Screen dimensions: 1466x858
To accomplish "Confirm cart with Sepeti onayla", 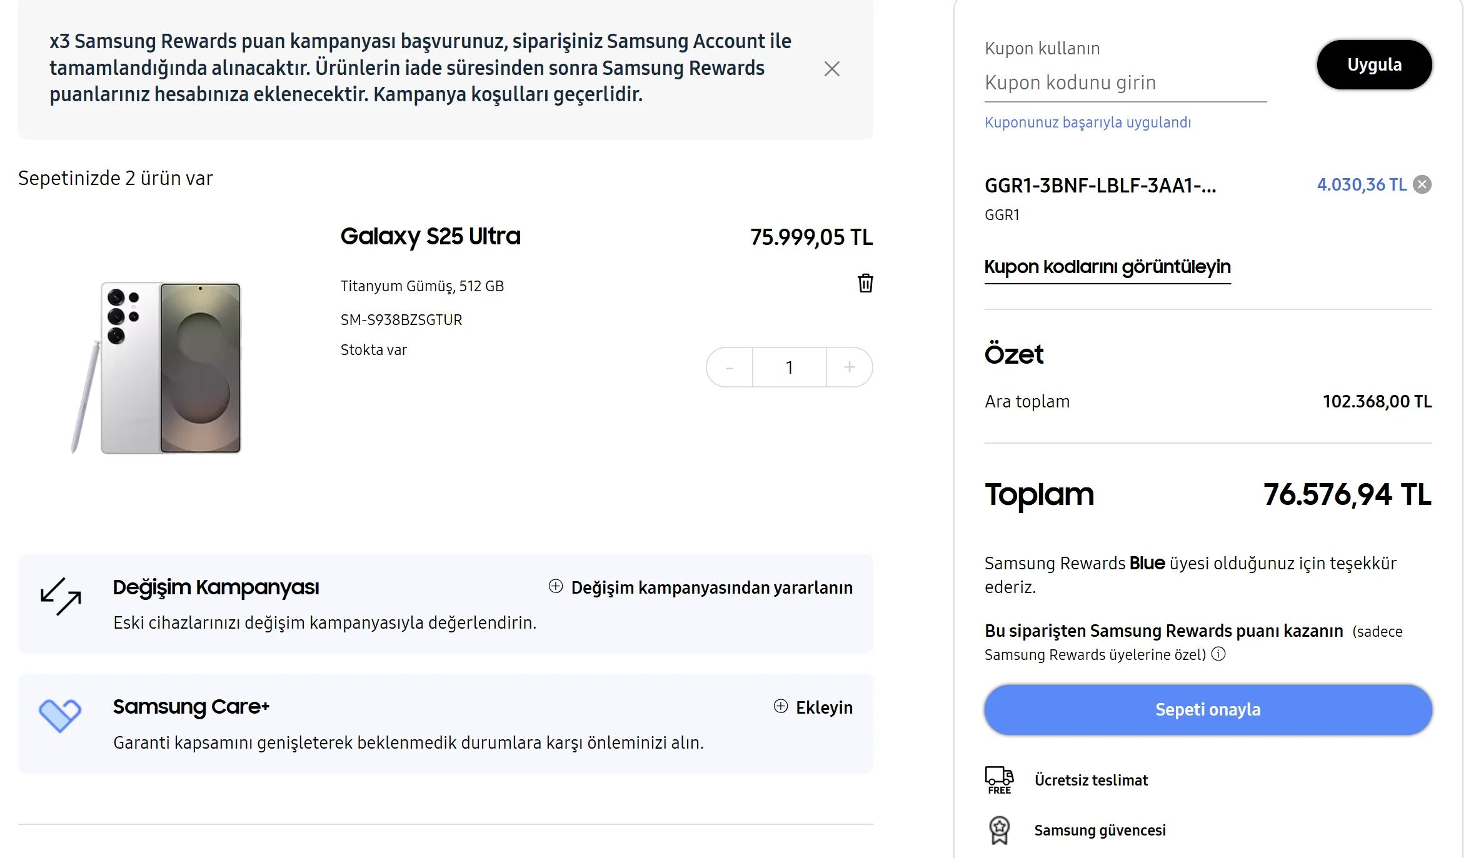I will (1208, 709).
